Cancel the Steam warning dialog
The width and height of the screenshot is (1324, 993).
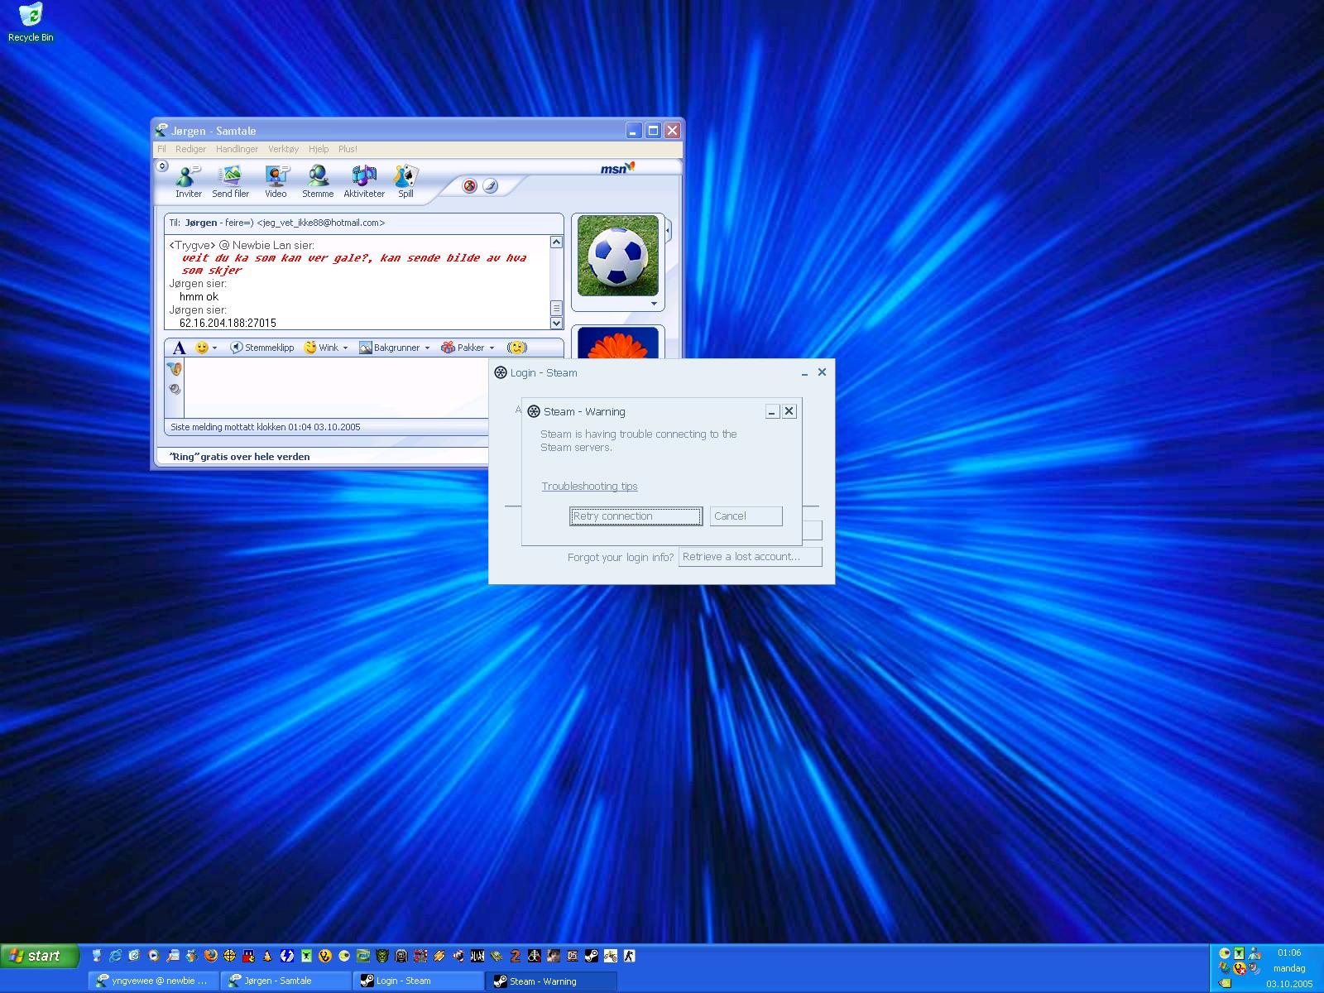[x=746, y=516]
